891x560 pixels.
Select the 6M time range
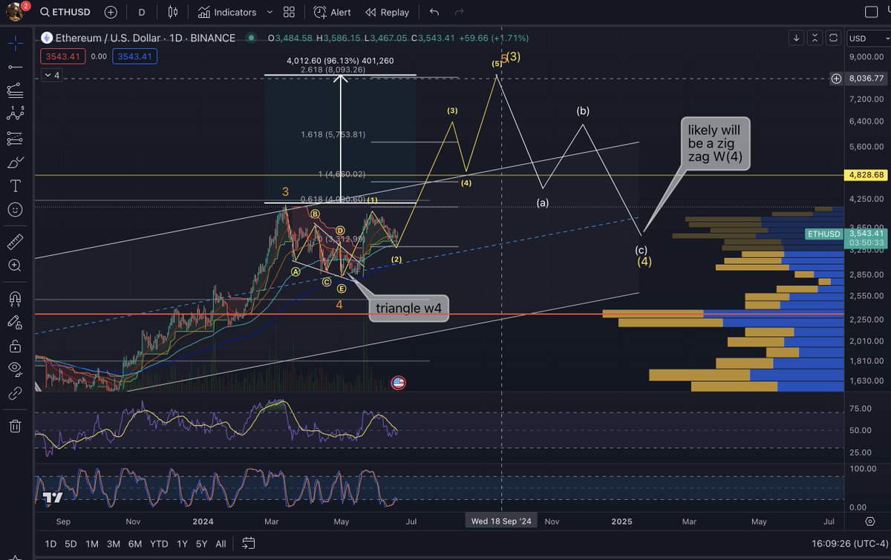pos(135,544)
